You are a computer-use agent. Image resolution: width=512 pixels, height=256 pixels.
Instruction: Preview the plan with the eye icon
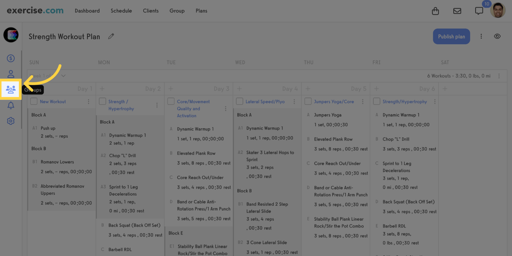coord(497,36)
